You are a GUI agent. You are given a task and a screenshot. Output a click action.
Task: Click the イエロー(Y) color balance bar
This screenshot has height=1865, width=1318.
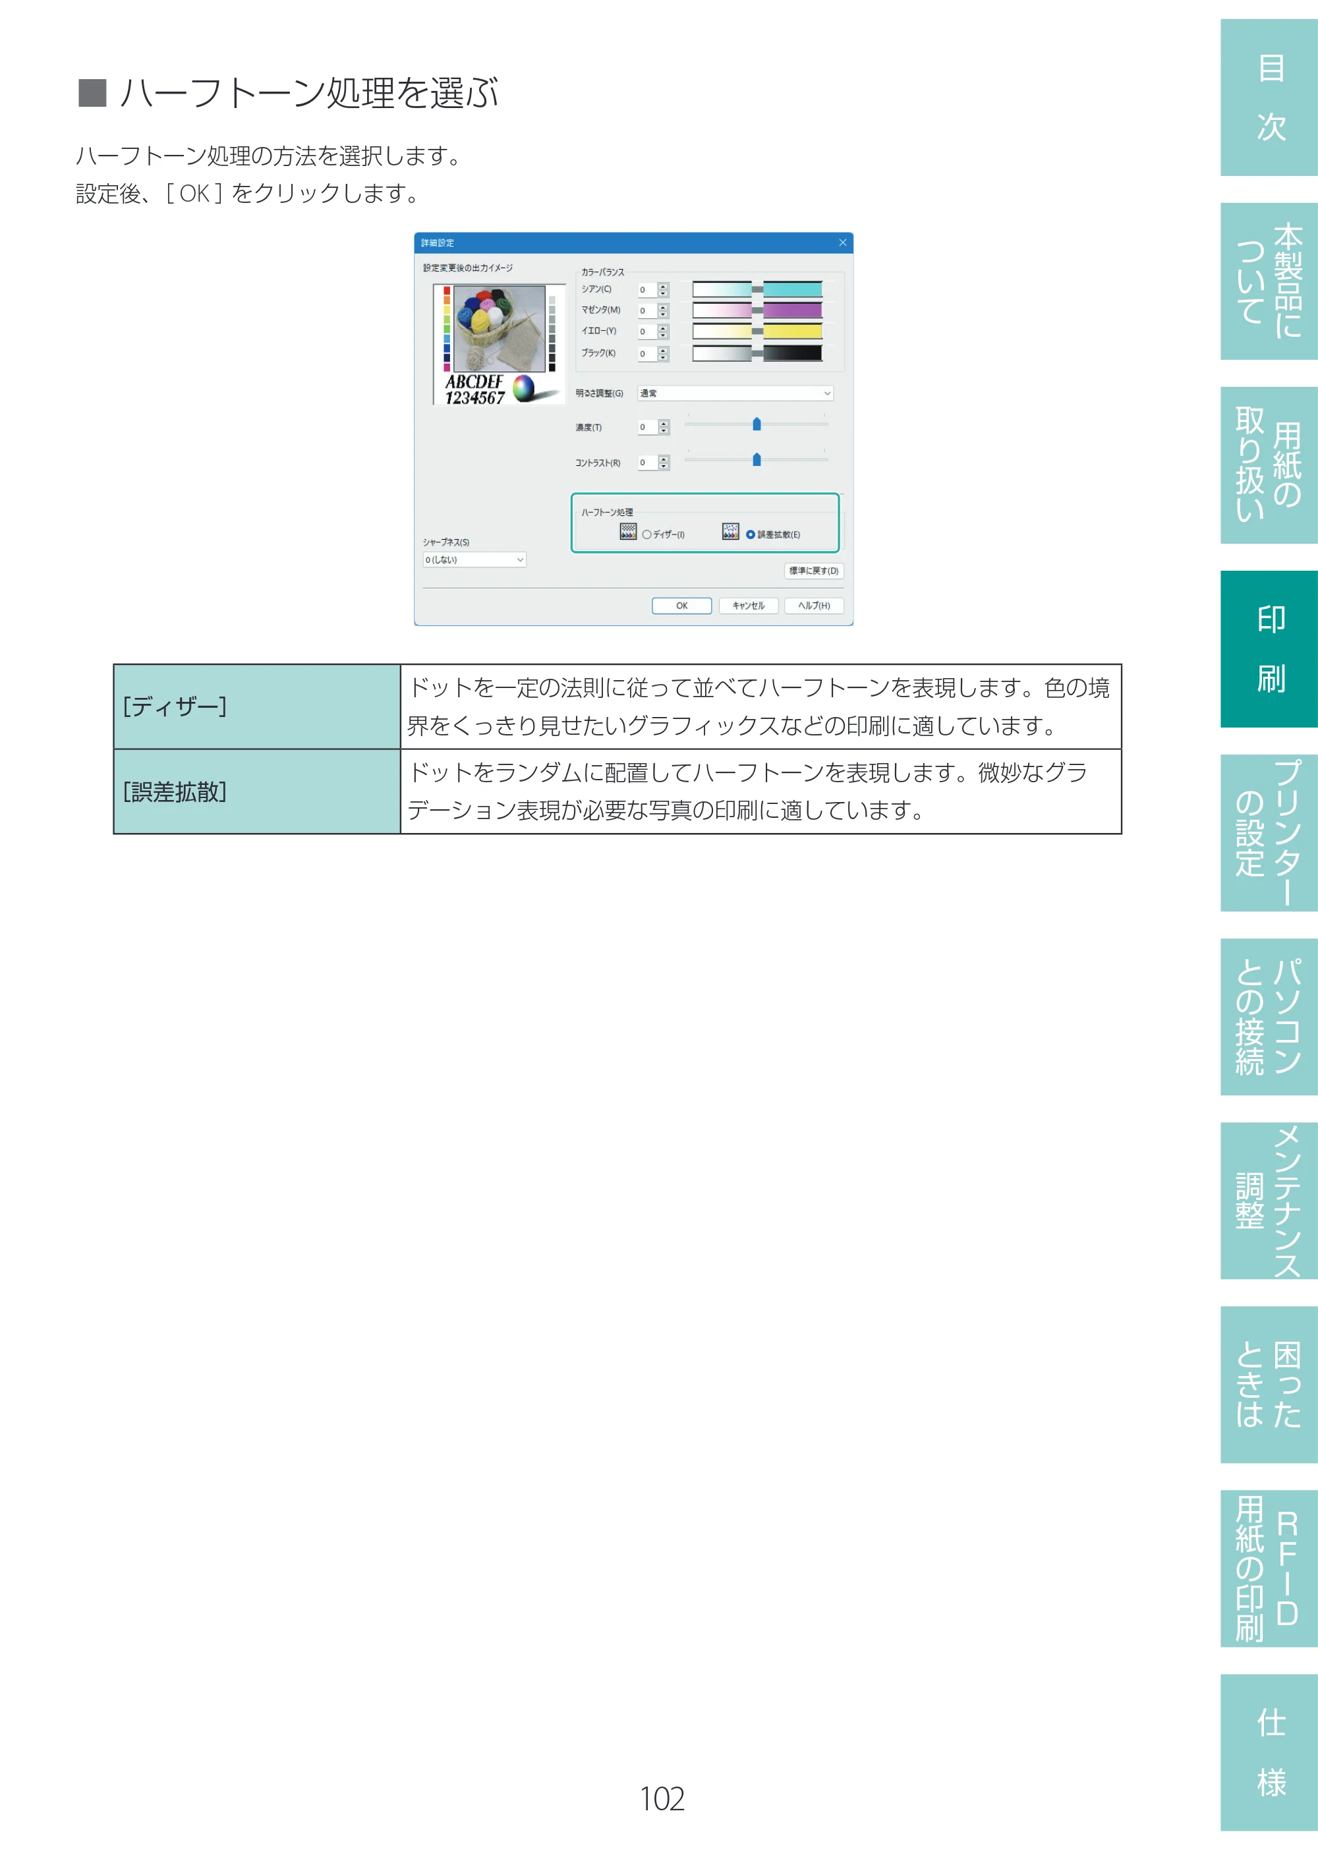point(757,331)
